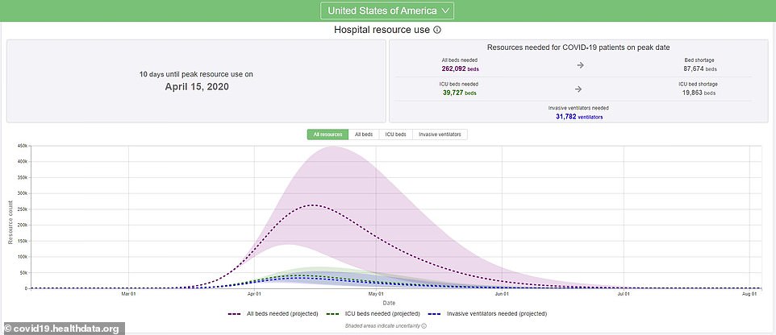Click the Resource count axis title
The image size is (776, 335).
[10, 222]
